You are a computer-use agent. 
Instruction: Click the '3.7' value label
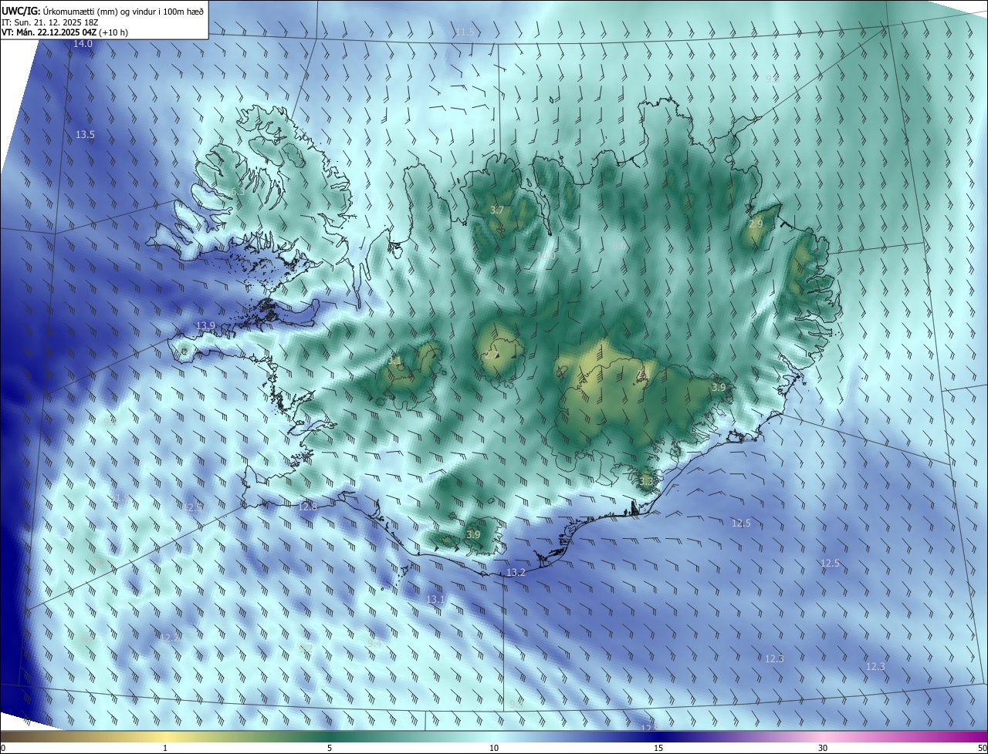pyautogui.click(x=497, y=210)
